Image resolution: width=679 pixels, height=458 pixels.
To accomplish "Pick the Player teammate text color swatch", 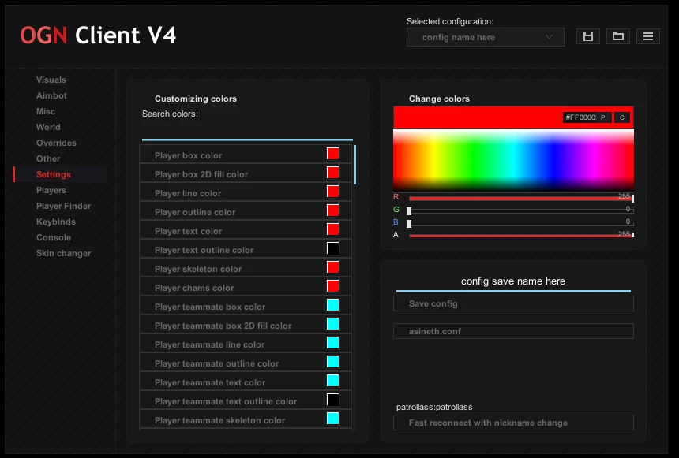I will [x=332, y=381].
